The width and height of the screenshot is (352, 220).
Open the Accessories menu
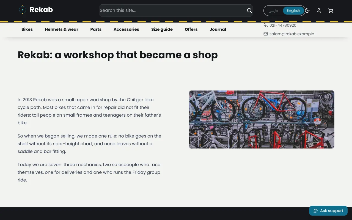pos(126,29)
